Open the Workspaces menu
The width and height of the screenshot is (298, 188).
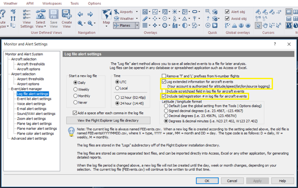coord(52,3)
